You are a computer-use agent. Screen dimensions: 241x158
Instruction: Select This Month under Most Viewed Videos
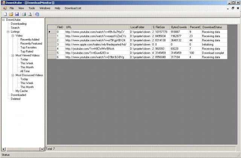coord(27,67)
